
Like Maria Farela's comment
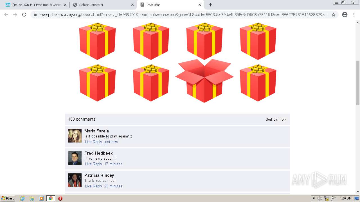coord(88,142)
